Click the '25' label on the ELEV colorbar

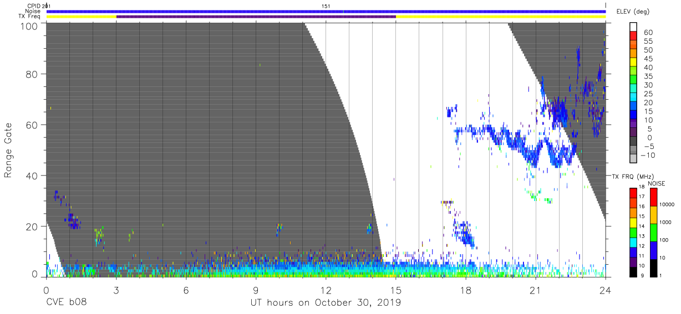(647, 94)
